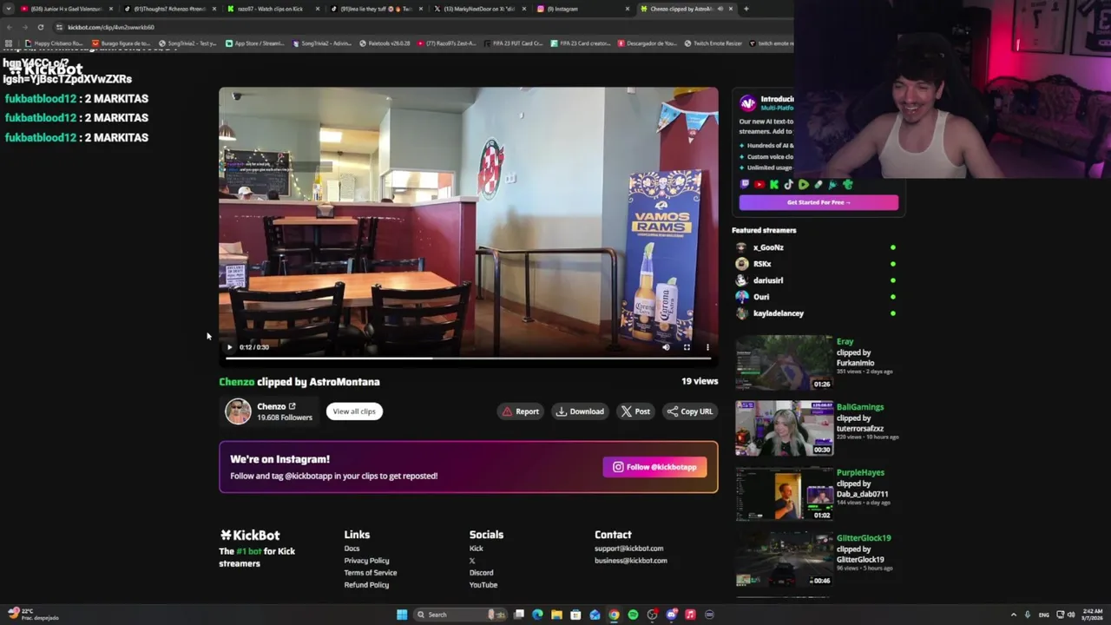Click the Rumble platform icon in ad
The image size is (1111, 625).
click(x=804, y=184)
